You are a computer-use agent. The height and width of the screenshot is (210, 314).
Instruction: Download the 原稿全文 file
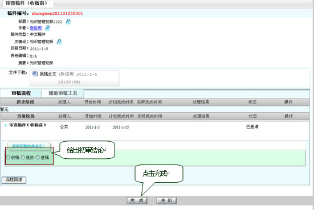[48, 74]
